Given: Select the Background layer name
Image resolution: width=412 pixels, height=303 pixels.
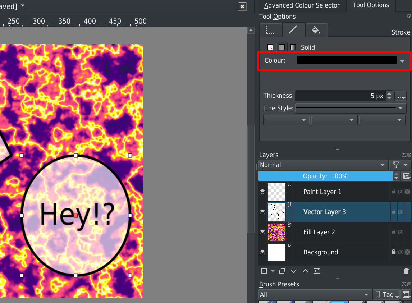Looking at the screenshot, I should pos(321,252).
